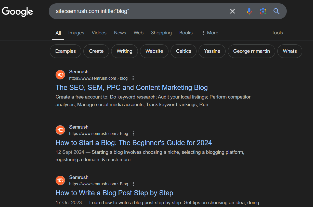Clear the search query with the X icon

[x=232, y=11]
